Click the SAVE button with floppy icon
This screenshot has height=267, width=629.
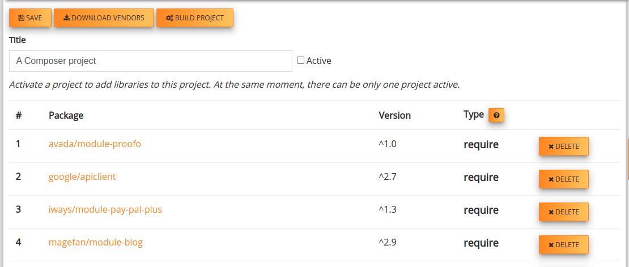pos(30,18)
